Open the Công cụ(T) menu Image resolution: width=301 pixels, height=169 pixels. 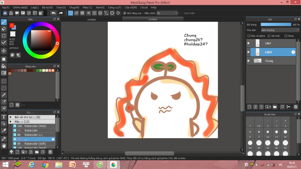click(x=115, y=7)
